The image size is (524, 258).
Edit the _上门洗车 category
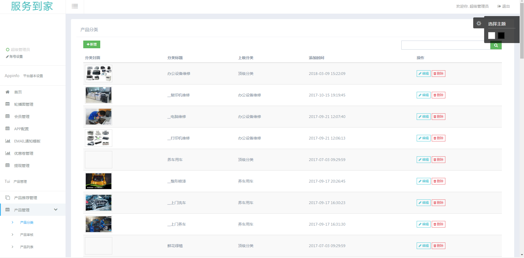point(424,203)
